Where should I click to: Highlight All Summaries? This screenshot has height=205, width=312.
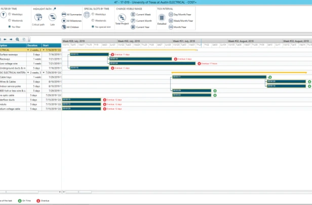[71, 14]
